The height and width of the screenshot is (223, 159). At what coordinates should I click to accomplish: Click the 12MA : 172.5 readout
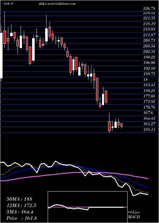(x=21, y=205)
